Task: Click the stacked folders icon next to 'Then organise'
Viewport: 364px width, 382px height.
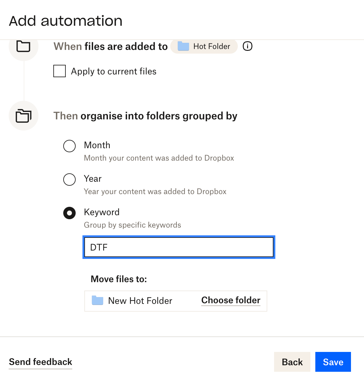Action: (x=24, y=115)
